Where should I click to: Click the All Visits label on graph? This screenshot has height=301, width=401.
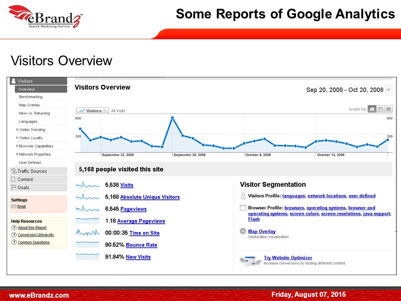pos(118,111)
